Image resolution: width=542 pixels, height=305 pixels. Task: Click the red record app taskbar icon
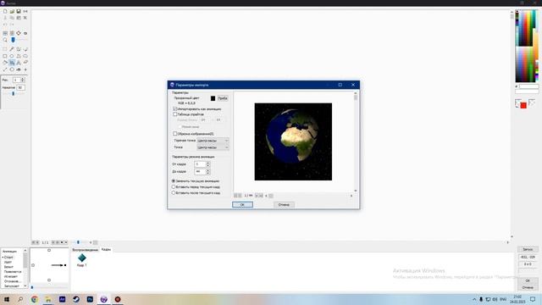(118, 299)
